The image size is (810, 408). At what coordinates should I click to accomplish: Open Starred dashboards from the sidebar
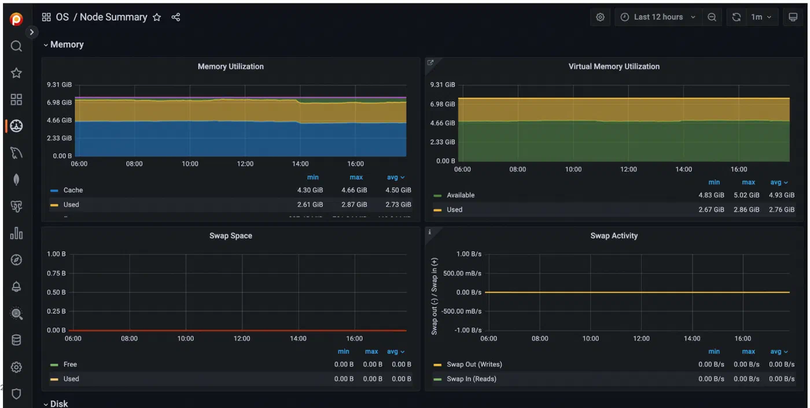coord(16,73)
